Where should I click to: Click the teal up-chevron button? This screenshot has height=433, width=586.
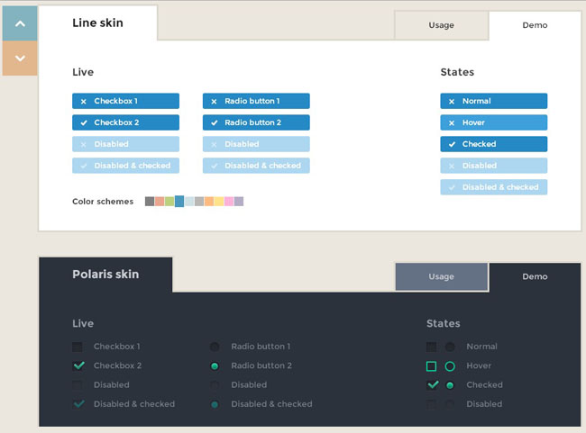20,23
